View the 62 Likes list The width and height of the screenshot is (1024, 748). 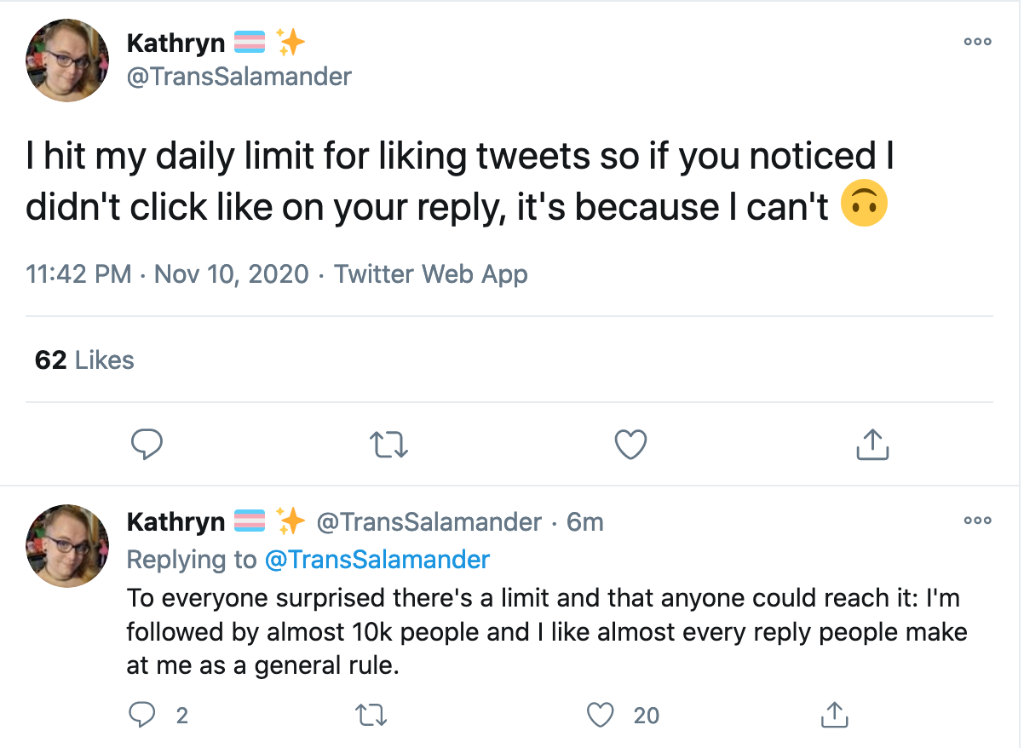click(x=84, y=360)
